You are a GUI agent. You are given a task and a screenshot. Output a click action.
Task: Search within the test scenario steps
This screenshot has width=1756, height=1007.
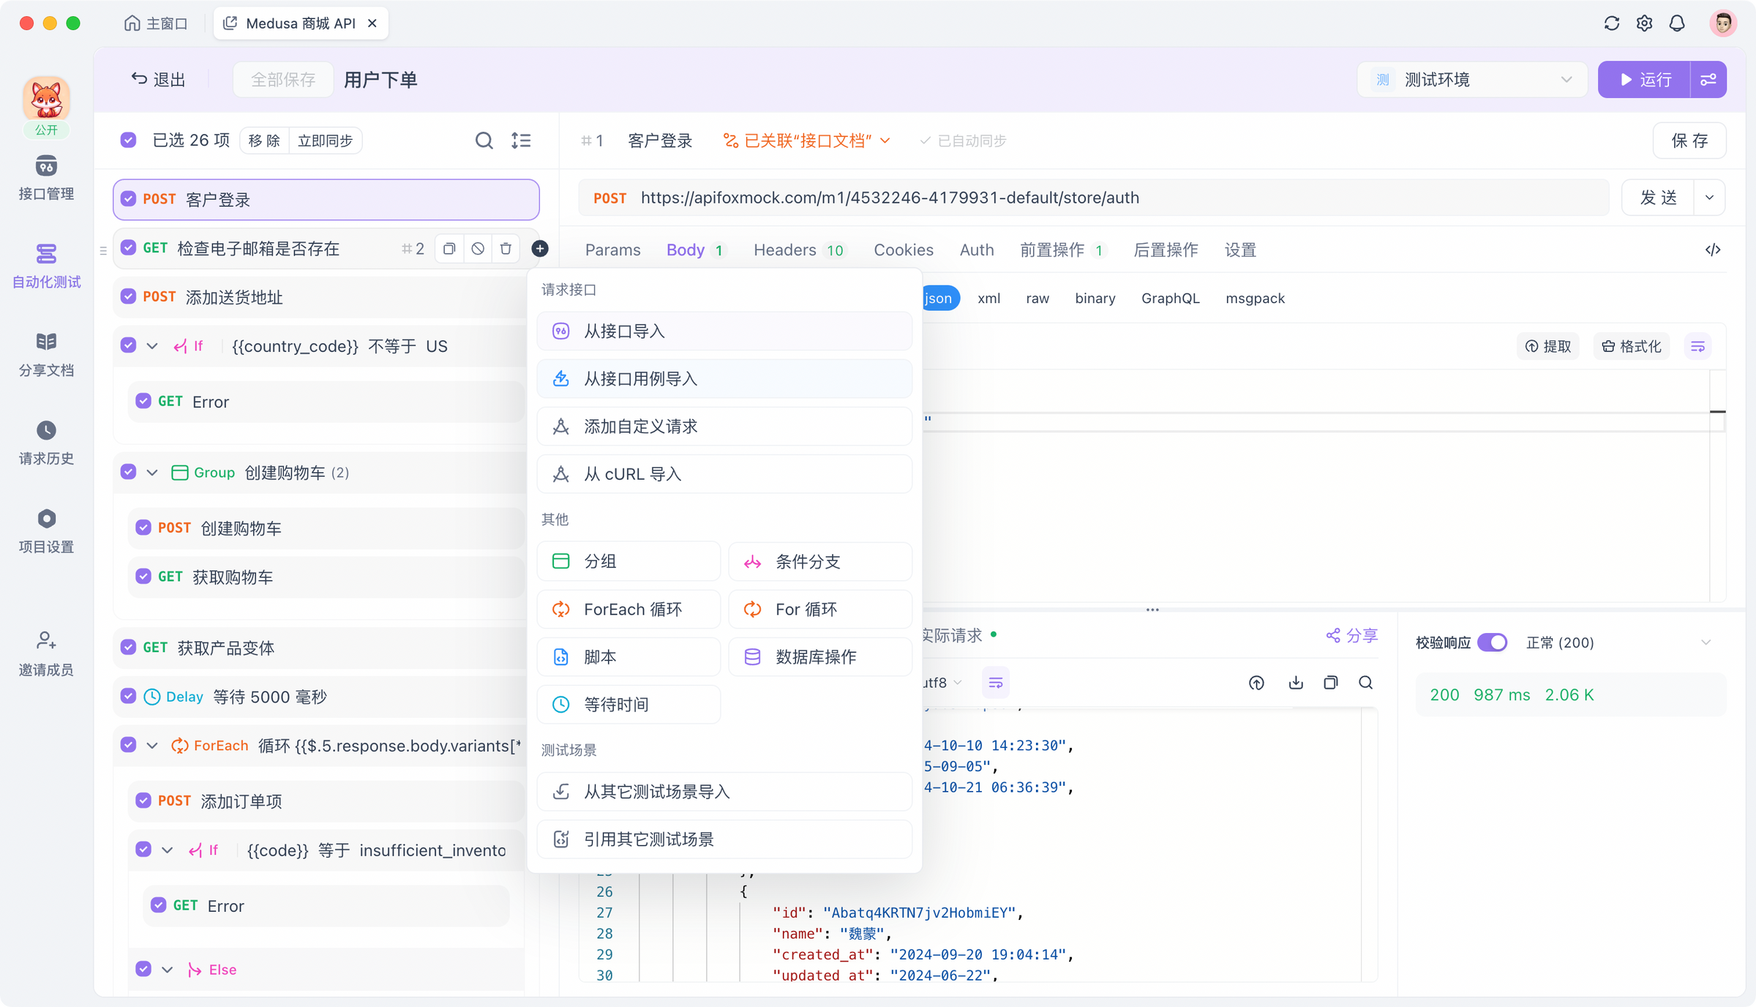(x=484, y=140)
